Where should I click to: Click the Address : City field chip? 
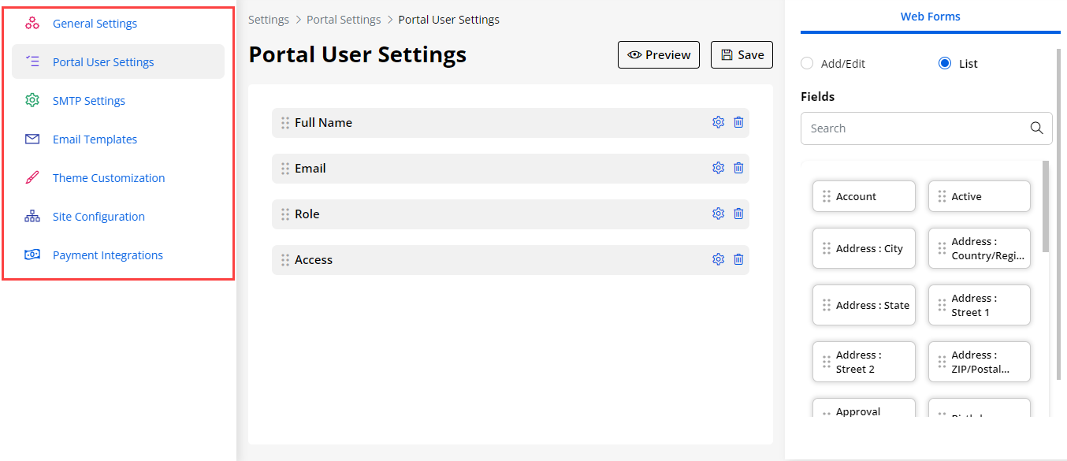[x=864, y=248]
